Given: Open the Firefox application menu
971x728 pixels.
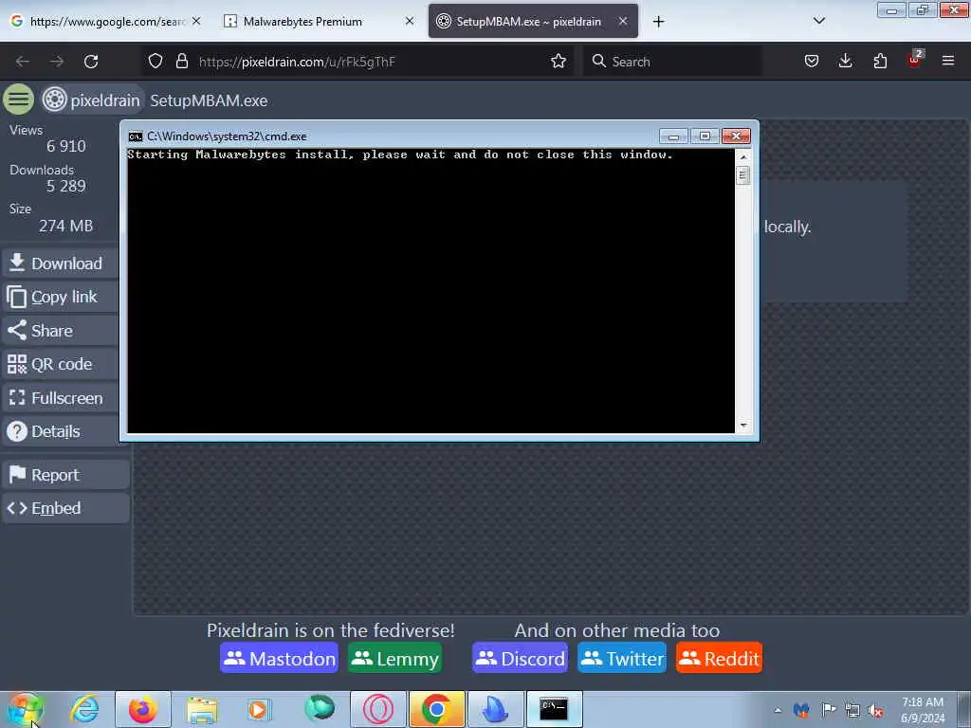Looking at the screenshot, I should [x=948, y=61].
